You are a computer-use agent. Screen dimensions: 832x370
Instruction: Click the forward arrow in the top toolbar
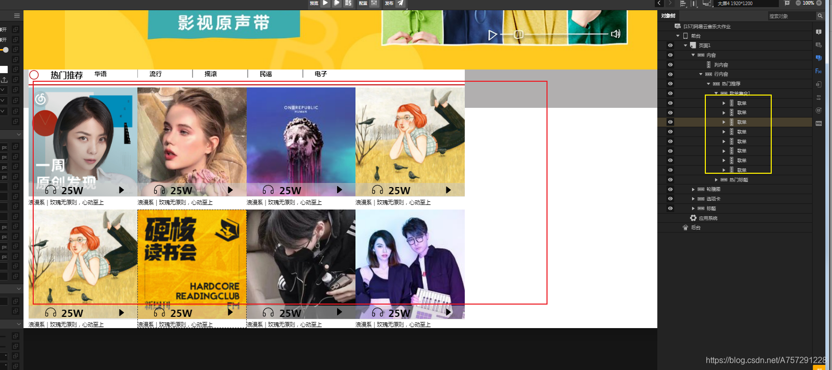tap(670, 3)
